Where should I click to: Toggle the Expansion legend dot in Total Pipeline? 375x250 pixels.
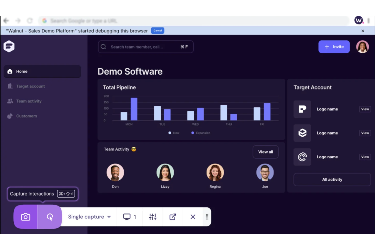(193, 133)
